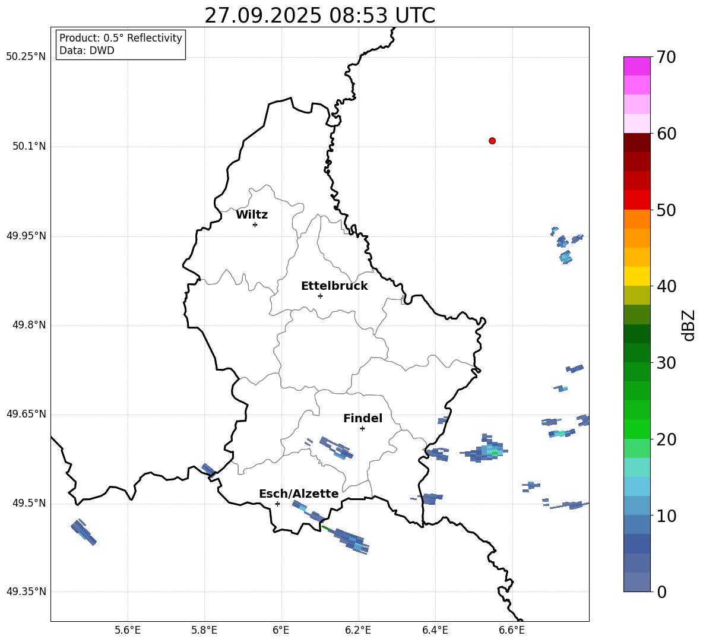Click the Findel station cross marker
703x642 pixels.
point(363,429)
